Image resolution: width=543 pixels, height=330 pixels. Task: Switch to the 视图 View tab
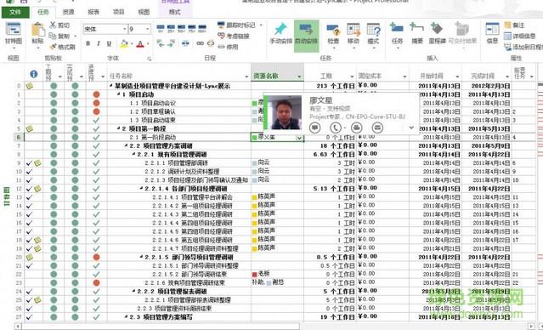click(144, 12)
